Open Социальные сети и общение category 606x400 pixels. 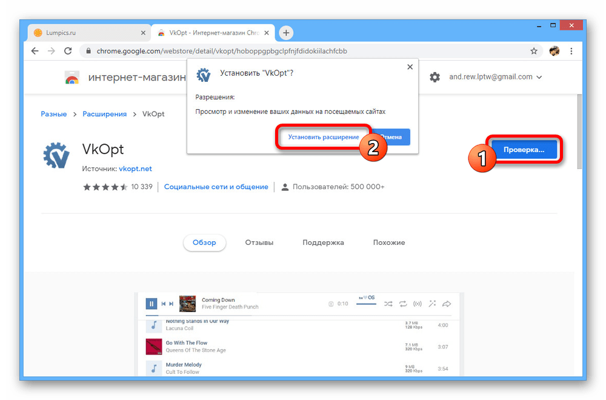pos(216,187)
